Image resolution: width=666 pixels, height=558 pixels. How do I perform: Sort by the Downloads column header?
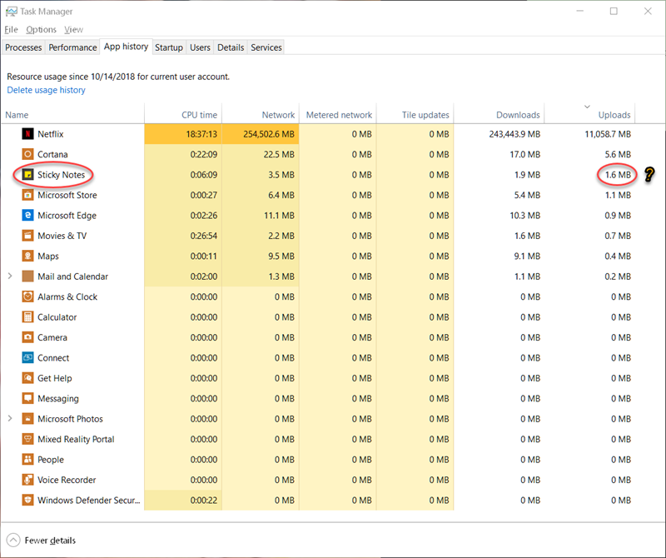(499, 113)
